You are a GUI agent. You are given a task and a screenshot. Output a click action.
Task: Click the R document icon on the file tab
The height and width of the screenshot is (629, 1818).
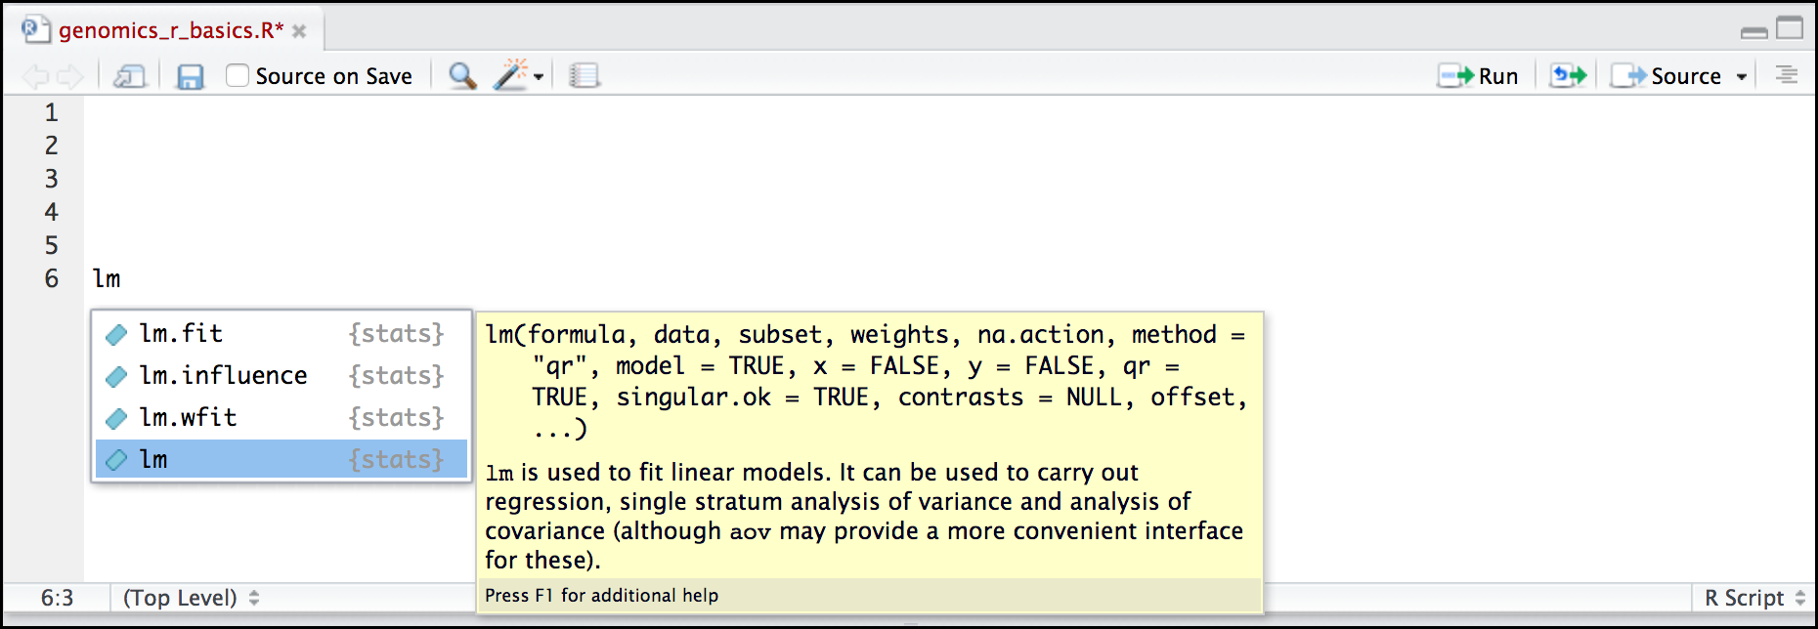pyautogui.click(x=36, y=29)
